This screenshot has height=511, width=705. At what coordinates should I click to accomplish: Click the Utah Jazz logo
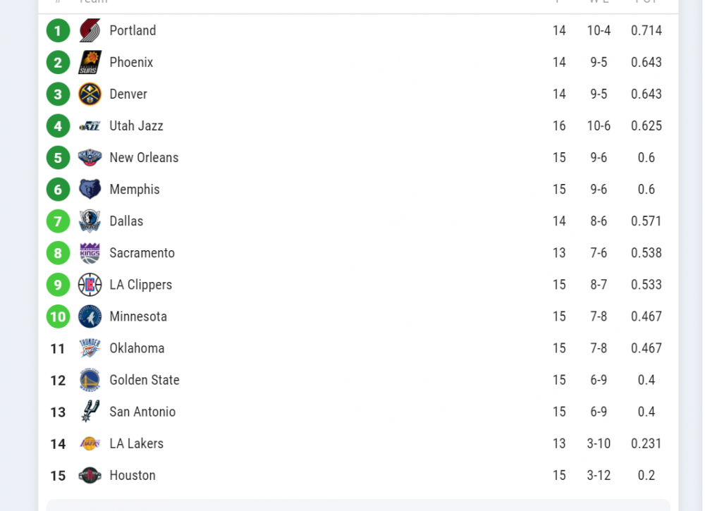click(90, 126)
